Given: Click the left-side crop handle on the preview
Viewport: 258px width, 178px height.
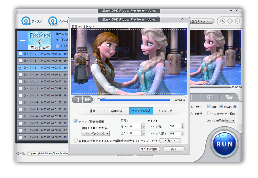Looking at the screenshot, I should tap(72, 59).
